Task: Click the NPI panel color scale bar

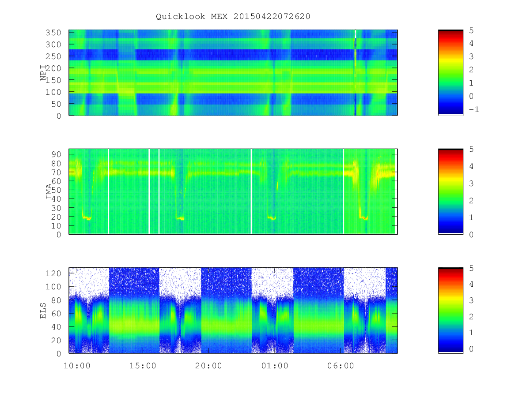Action: (450, 72)
